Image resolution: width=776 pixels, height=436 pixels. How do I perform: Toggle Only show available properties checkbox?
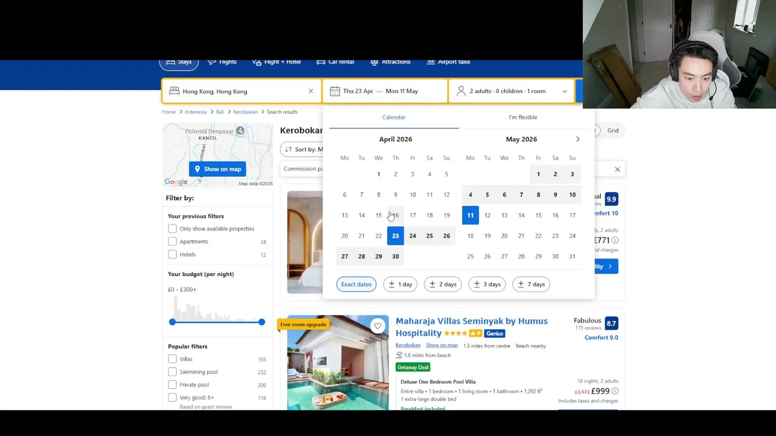pyautogui.click(x=172, y=229)
